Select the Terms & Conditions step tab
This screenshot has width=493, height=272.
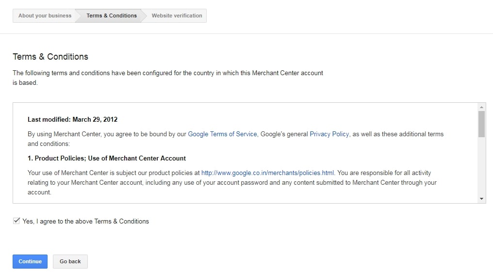(112, 16)
